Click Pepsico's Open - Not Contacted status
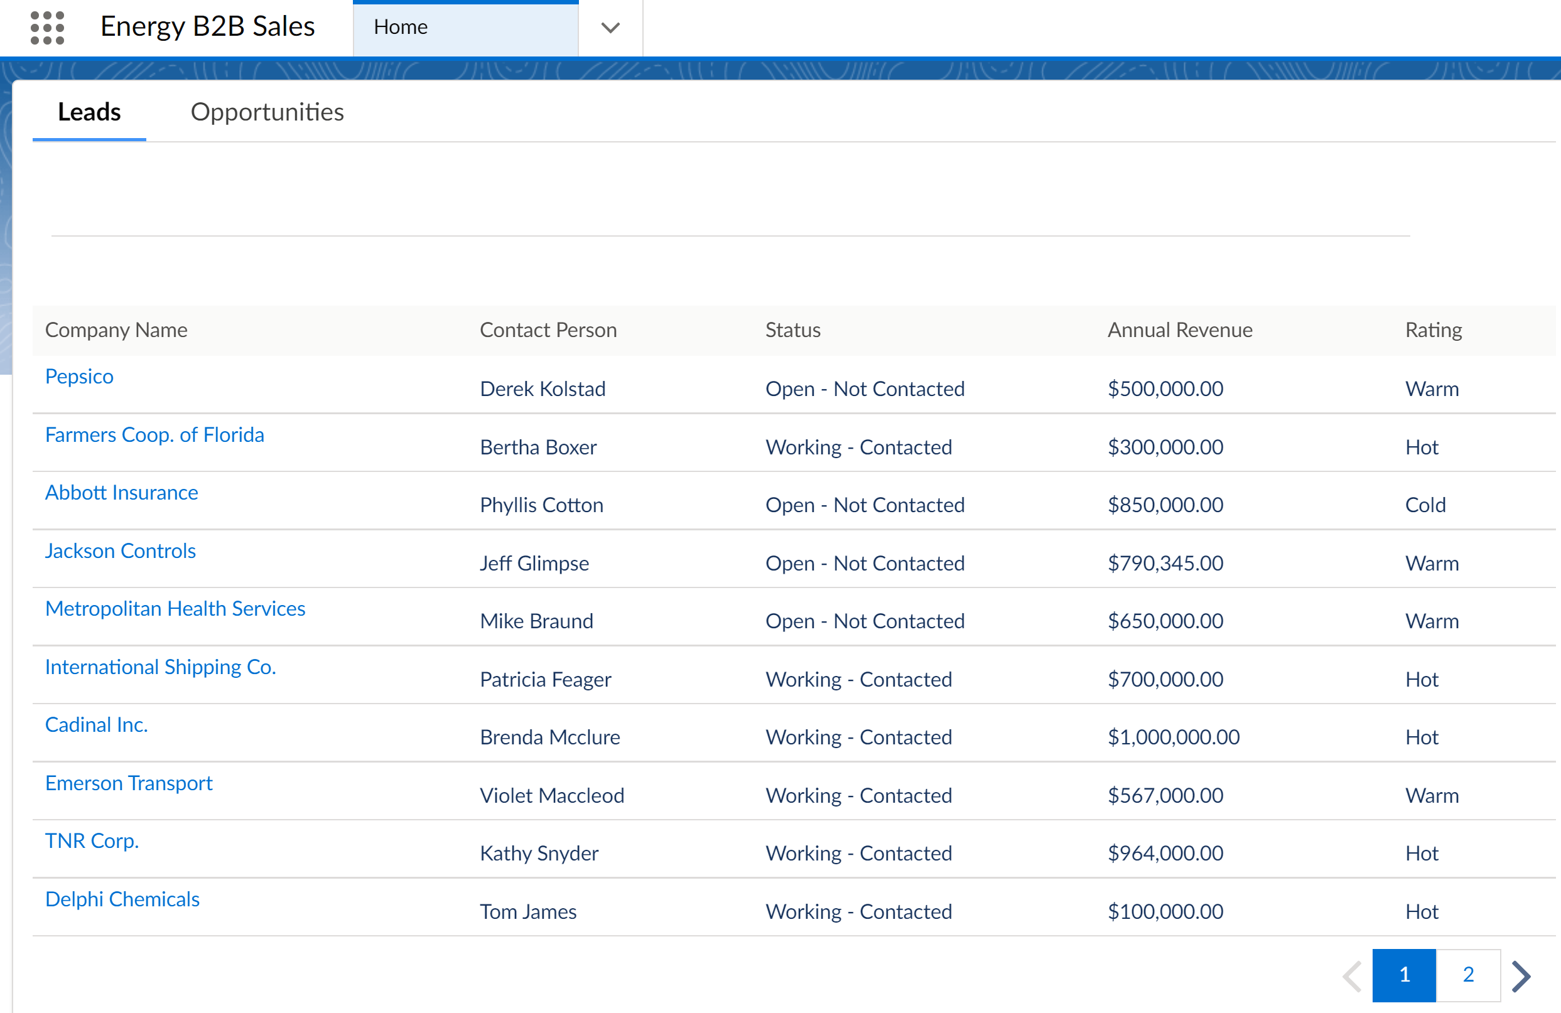The height and width of the screenshot is (1013, 1561). coord(865,389)
